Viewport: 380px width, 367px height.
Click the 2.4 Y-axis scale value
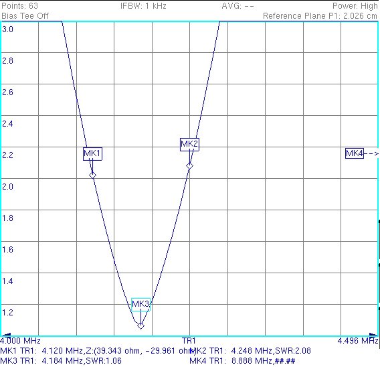pyautogui.click(x=7, y=124)
